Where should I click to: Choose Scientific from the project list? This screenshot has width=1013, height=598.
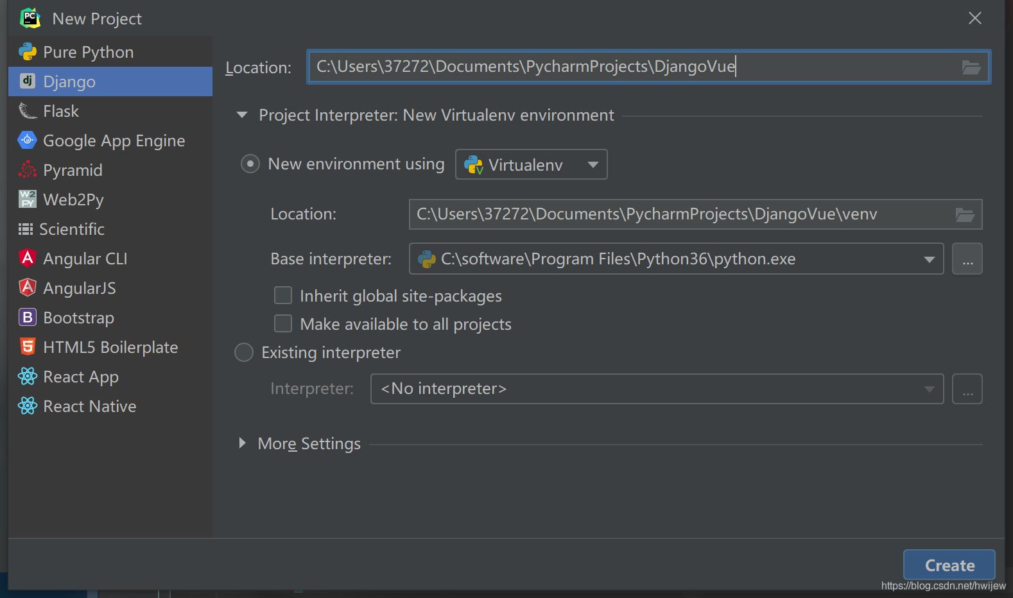pyautogui.click(x=71, y=229)
